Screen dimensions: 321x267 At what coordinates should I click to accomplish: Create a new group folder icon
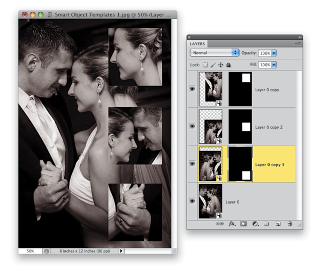point(266,224)
